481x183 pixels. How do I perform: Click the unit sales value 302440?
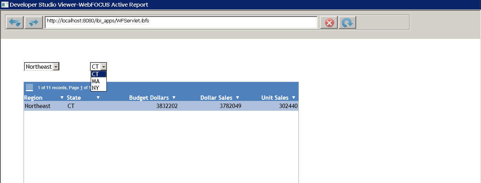coord(288,106)
